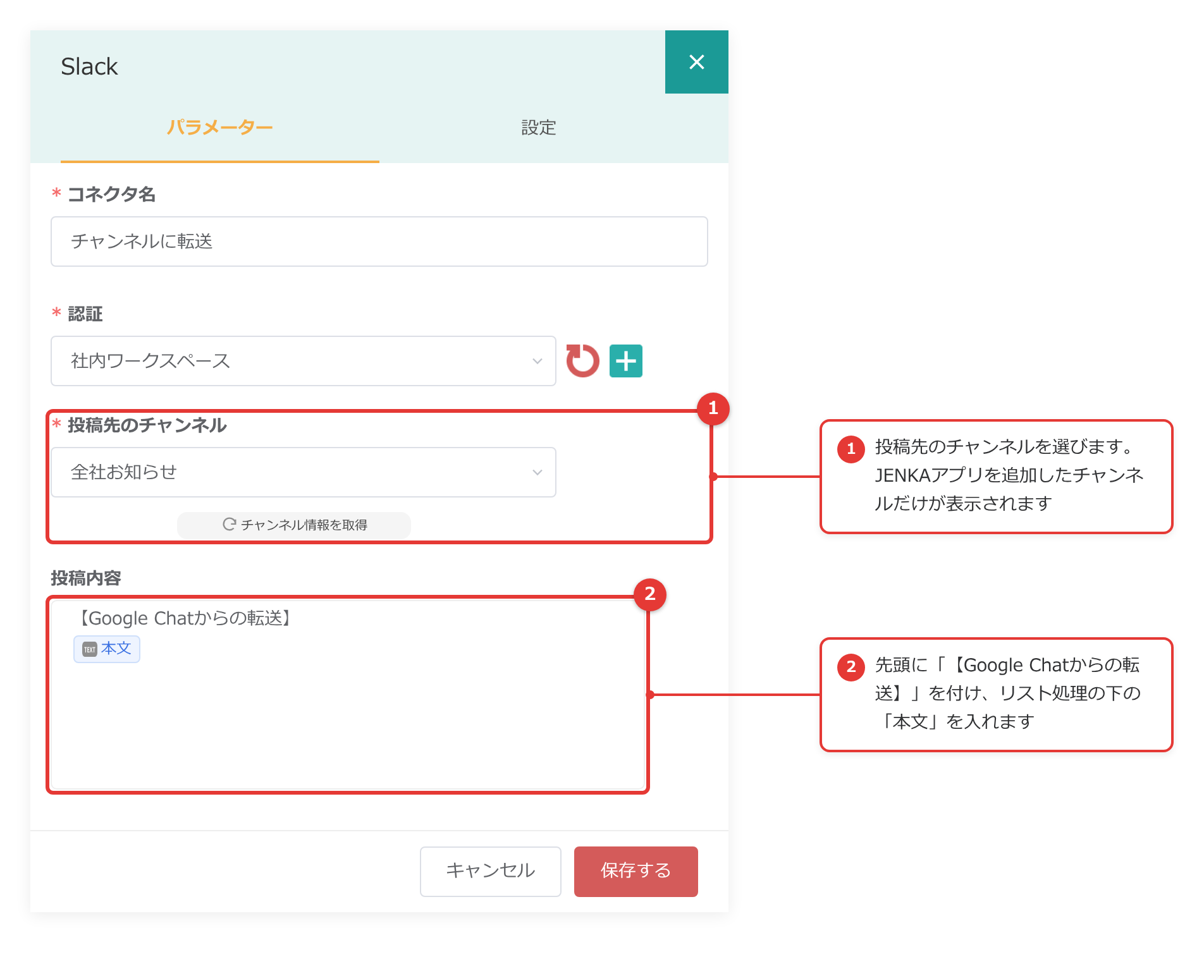This screenshot has height=971, width=1204.
Task: Open the 設定 tab
Action: point(539,128)
